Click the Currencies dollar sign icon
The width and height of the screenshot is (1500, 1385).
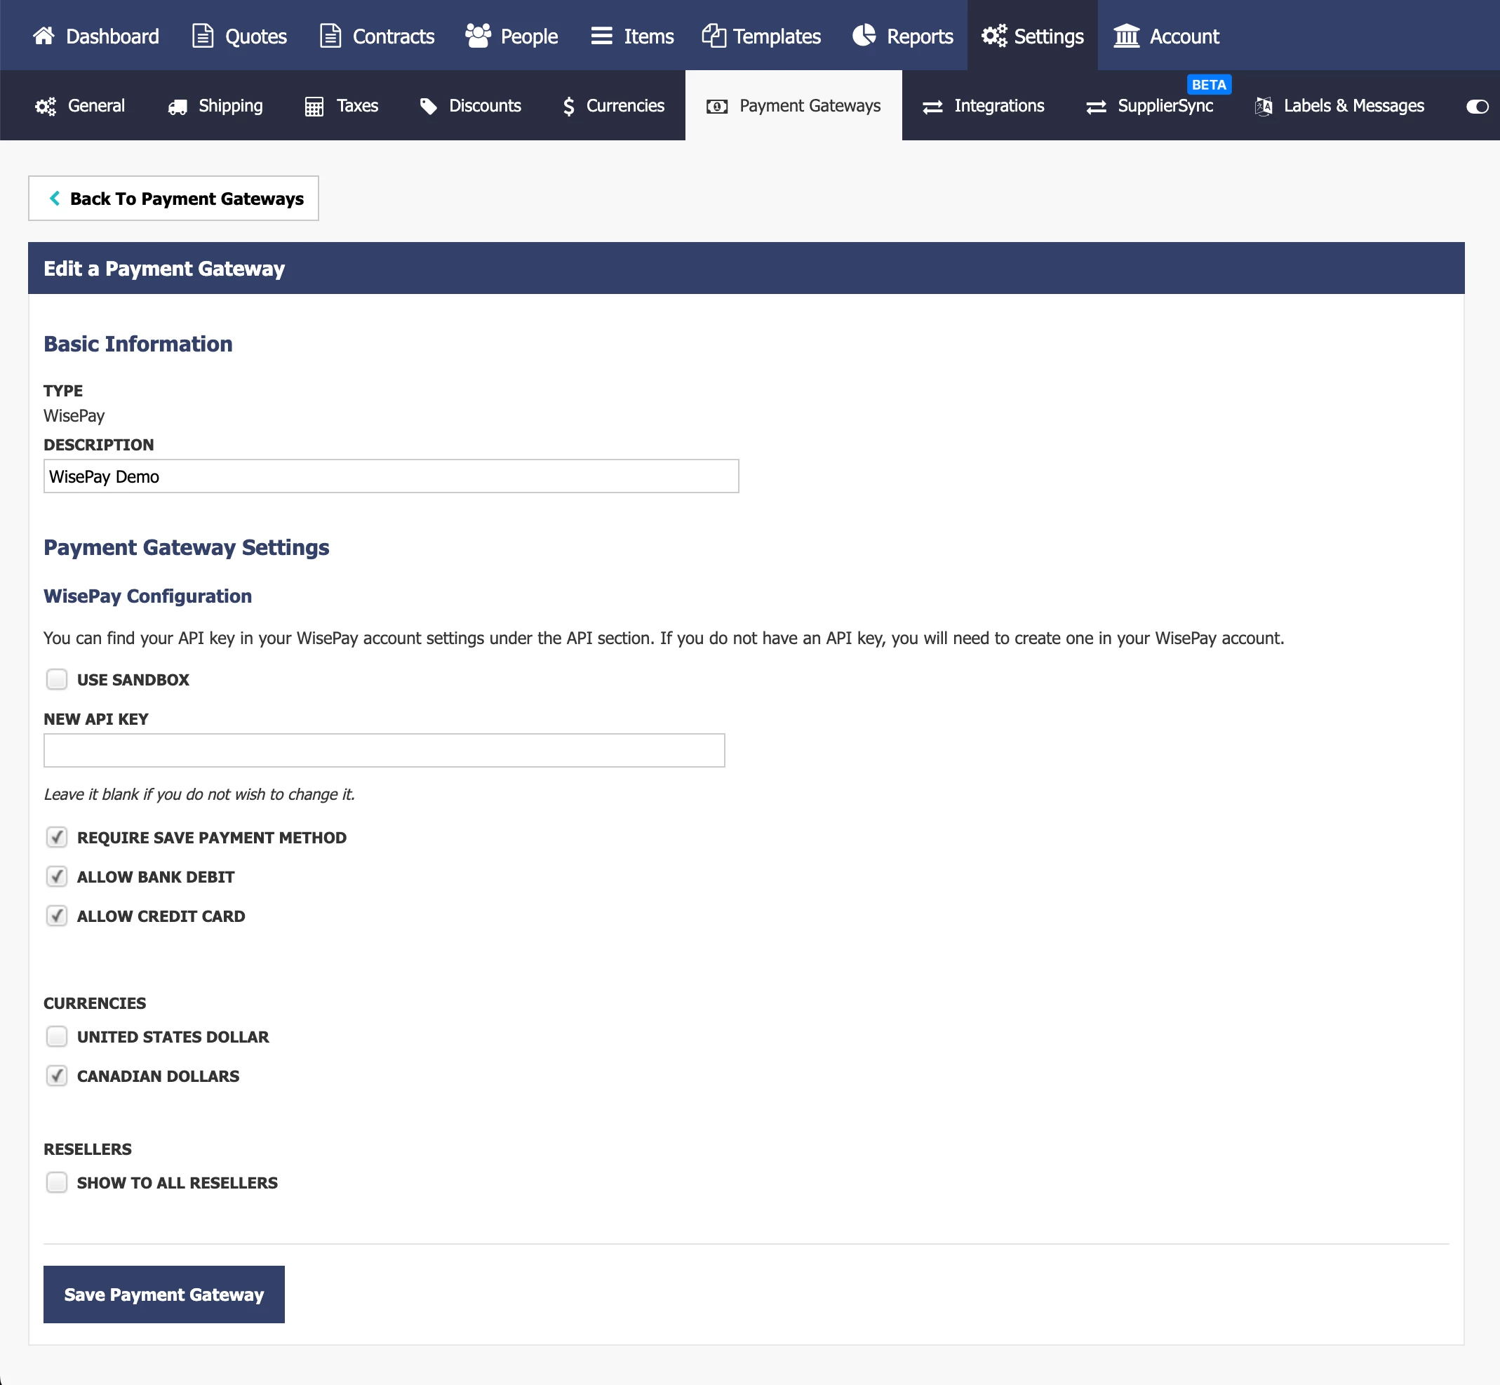click(x=569, y=107)
